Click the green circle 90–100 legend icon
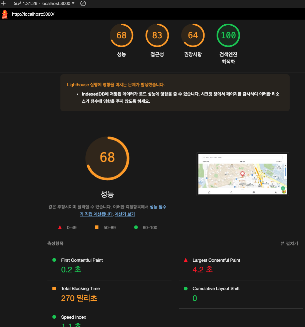 tap(136, 227)
